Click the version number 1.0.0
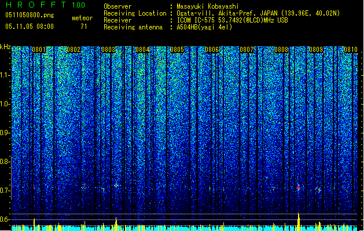Viewport: 364px width, 231px height. (x=78, y=5)
